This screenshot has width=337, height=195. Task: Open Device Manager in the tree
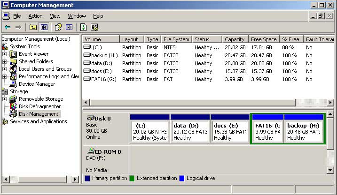37,84
